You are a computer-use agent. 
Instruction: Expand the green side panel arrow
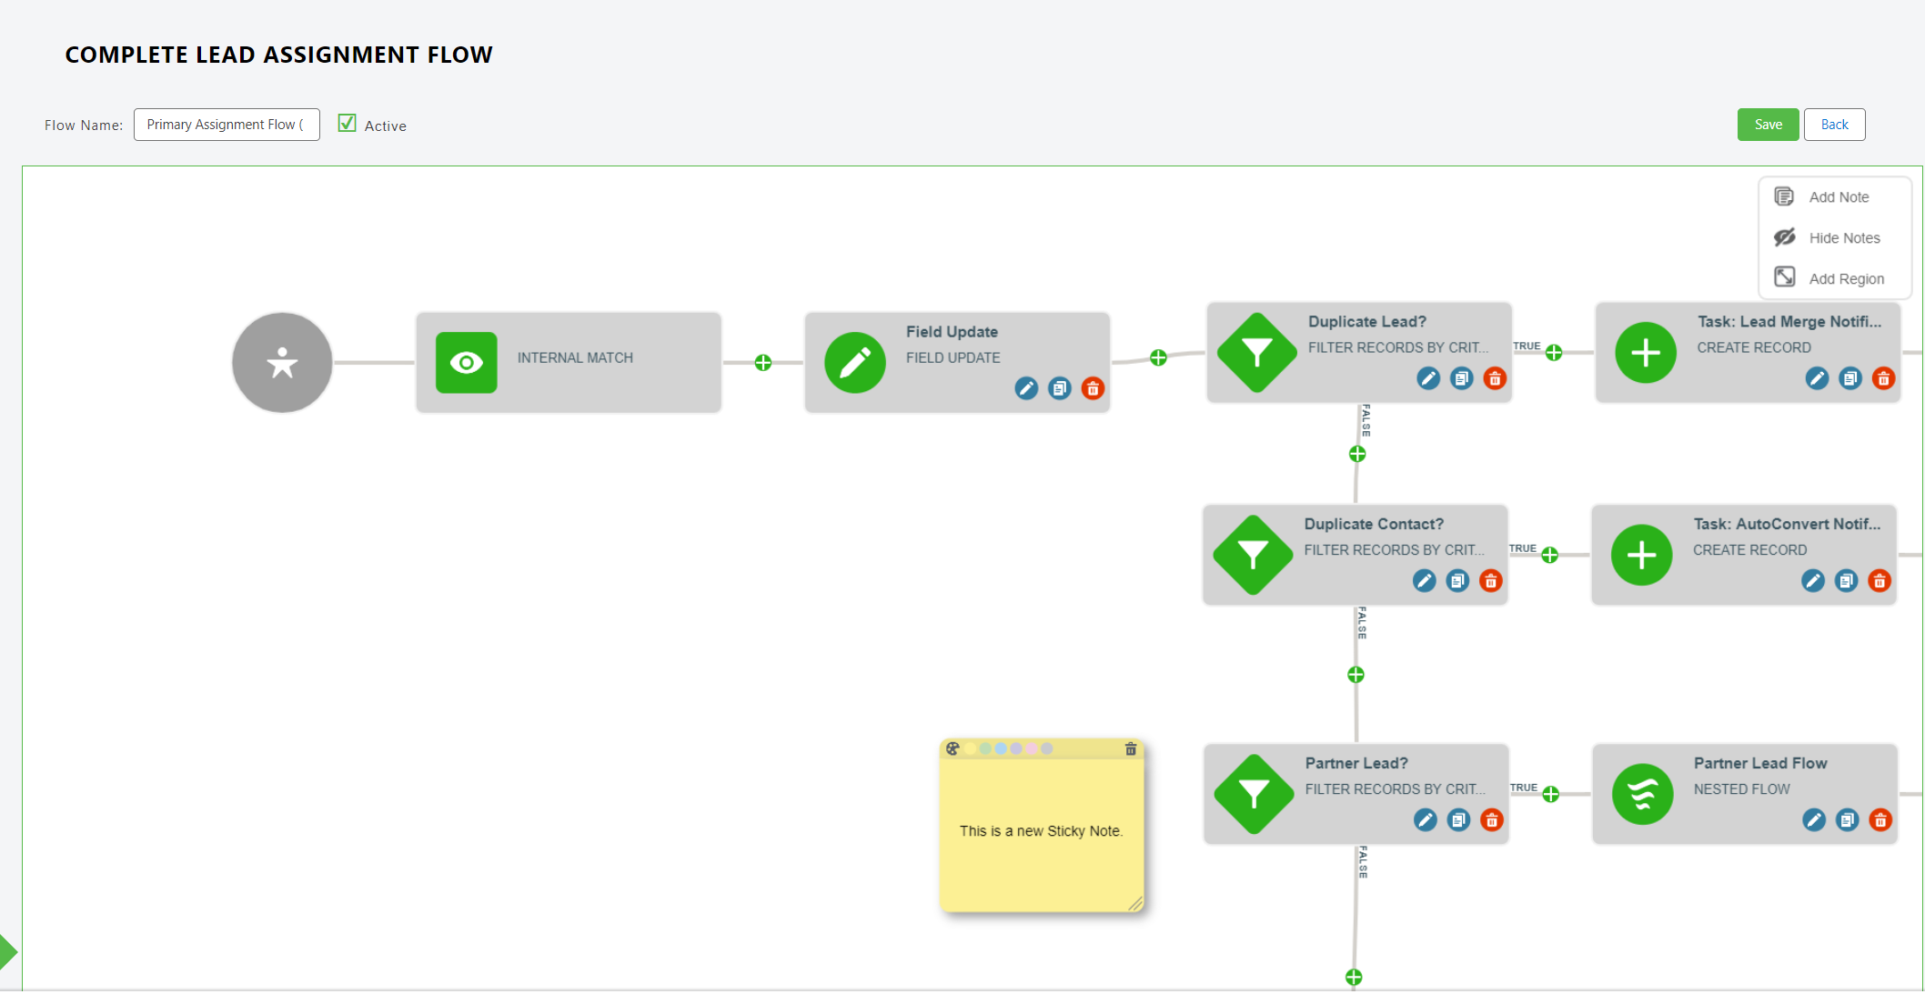[x=8, y=951]
